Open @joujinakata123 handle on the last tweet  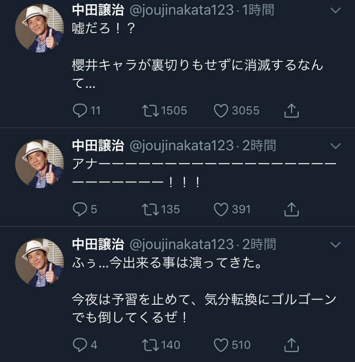tap(181, 244)
